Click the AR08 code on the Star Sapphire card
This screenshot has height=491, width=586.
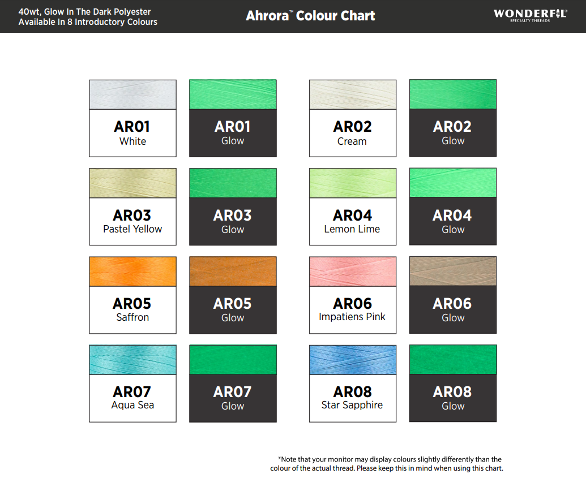(352, 392)
